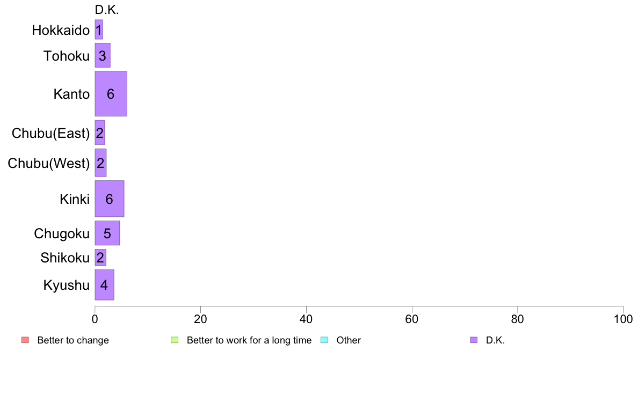638x395 pixels.
Task: Click the Better to change legend text
Action: (73, 340)
